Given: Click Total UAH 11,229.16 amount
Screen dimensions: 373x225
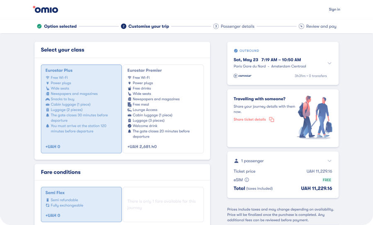Looking at the screenshot, I should pyautogui.click(x=316, y=189).
